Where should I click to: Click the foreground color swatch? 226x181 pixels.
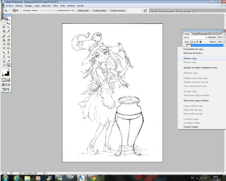click(5, 71)
